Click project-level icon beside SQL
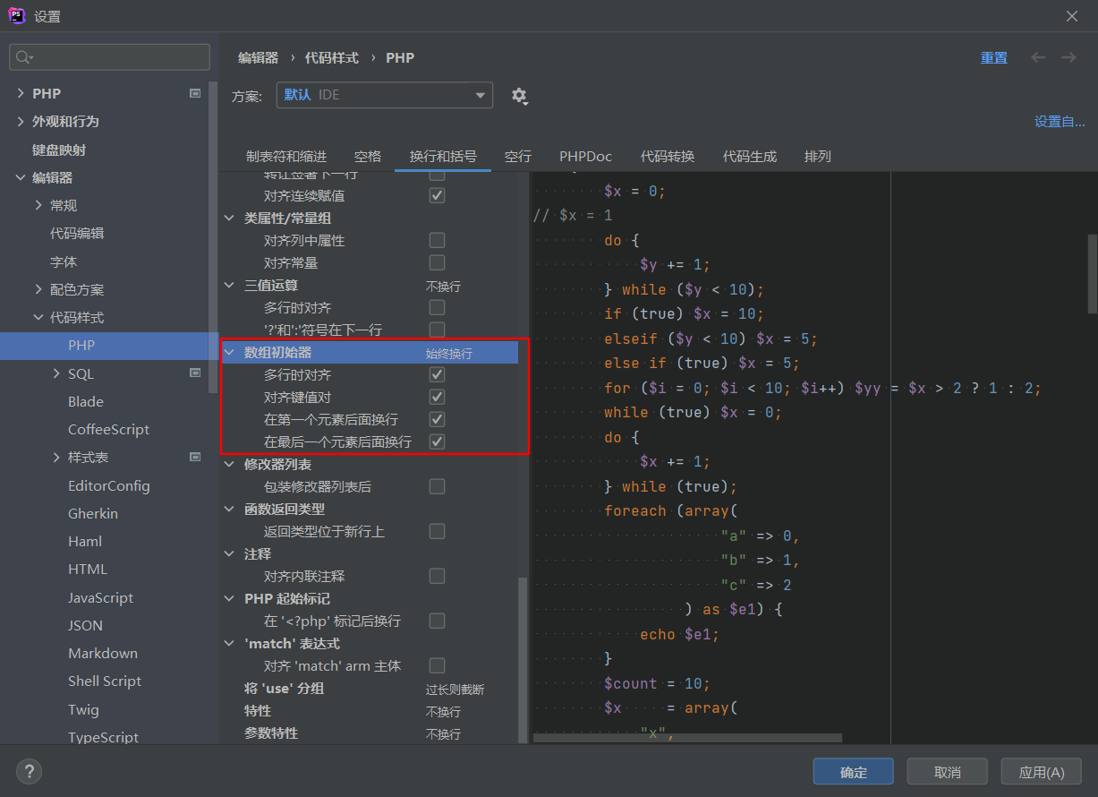 point(195,373)
